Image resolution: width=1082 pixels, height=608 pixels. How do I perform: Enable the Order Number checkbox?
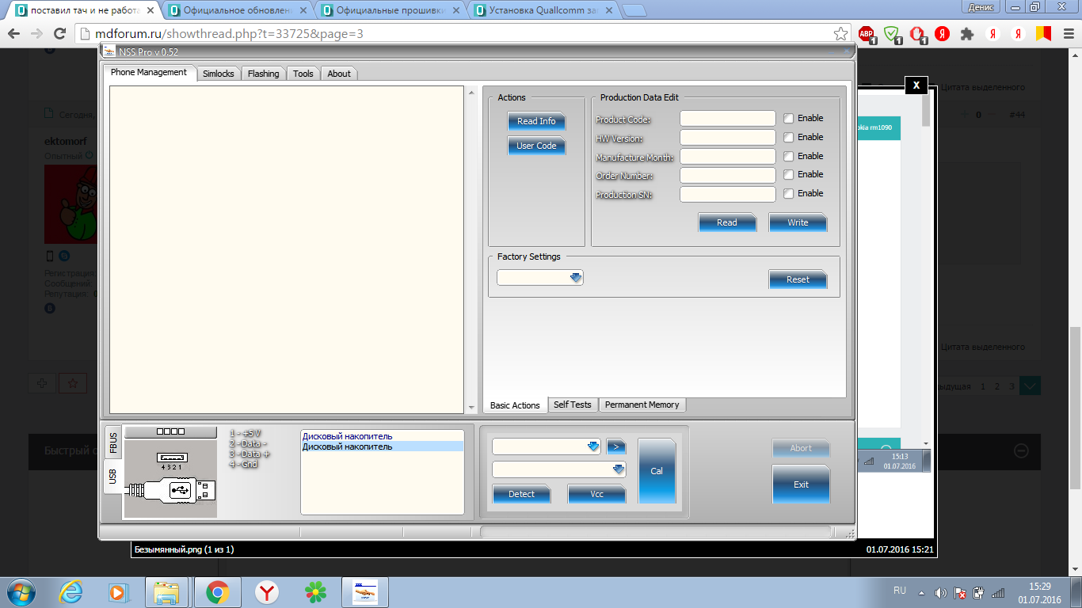click(789, 174)
